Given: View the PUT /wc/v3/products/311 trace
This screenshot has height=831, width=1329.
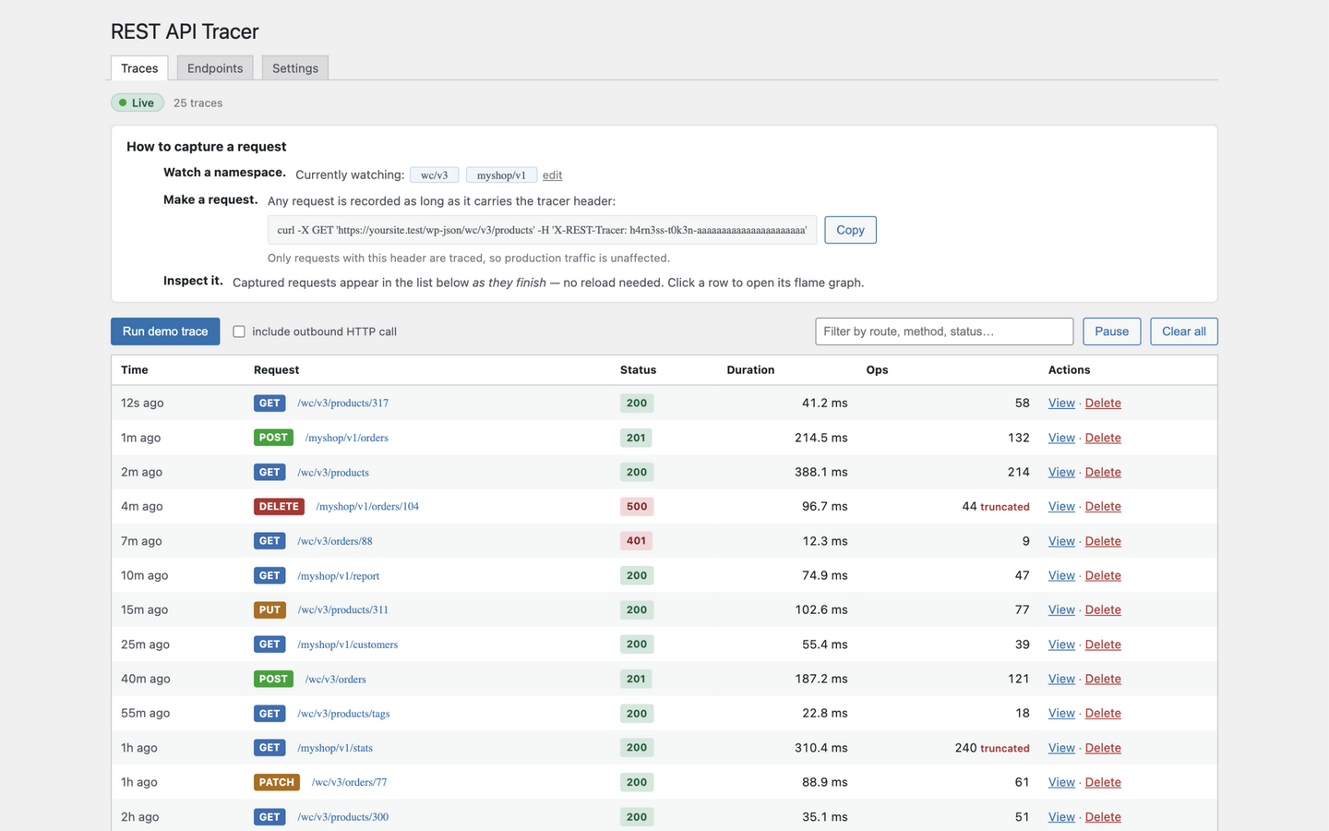Looking at the screenshot, I should [1061, 610].
